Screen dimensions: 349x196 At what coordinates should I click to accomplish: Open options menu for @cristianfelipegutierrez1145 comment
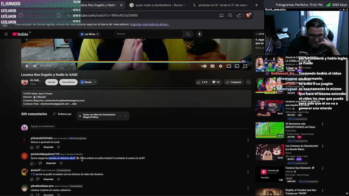248,156
